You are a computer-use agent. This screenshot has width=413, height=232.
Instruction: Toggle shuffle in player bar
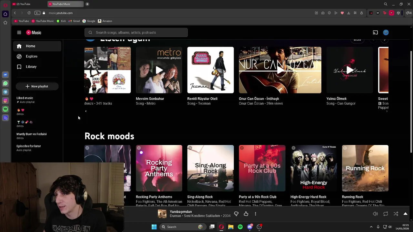[x=396, y=214]
